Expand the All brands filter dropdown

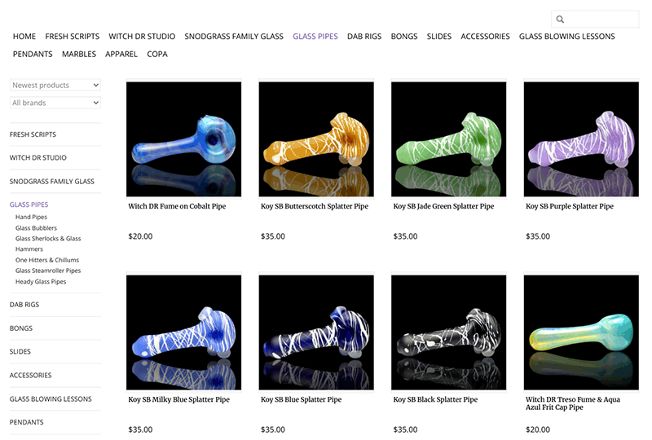(55, 103)
